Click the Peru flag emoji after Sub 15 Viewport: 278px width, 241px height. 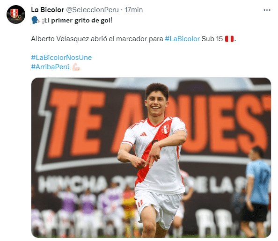(229, 39)
